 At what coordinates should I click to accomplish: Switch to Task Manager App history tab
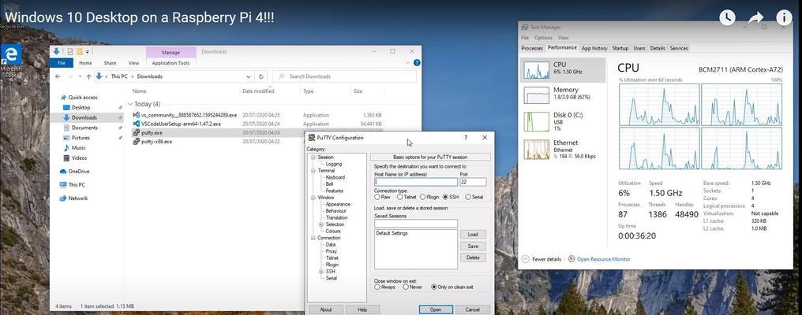click(x=594, y=49)
